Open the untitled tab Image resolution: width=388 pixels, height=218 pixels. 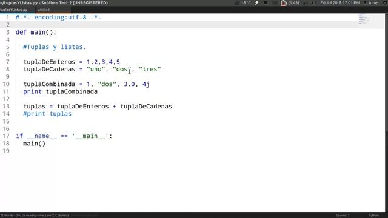pos(53,10)
